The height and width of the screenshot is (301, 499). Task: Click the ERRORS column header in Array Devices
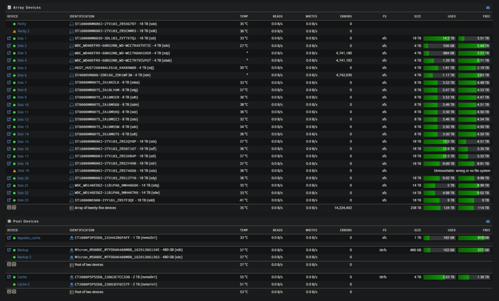pyautogui.click(x=346, y=16)
